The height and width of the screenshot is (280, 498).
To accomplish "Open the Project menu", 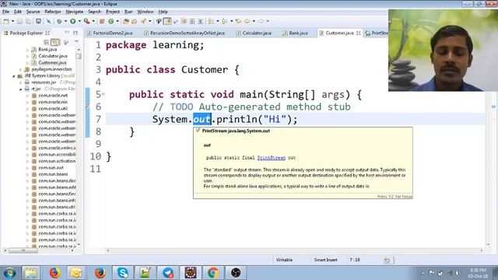I will point(113,12).
